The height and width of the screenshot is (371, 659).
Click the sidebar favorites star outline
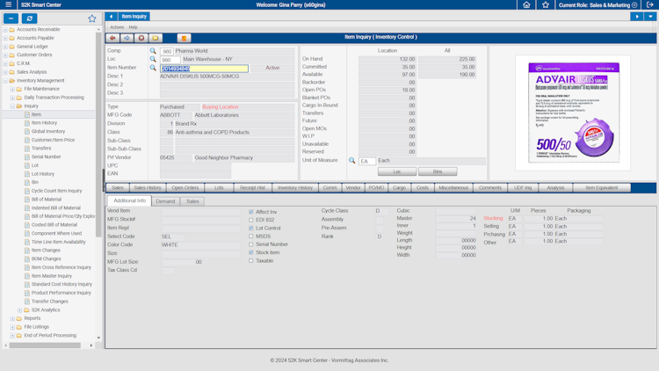pyautogui.click(x=92, y=18)
